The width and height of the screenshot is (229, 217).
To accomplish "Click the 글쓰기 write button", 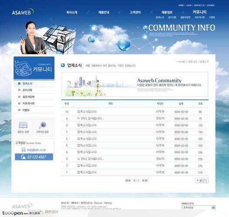I will pyautogui.click(x=202, y=181).
